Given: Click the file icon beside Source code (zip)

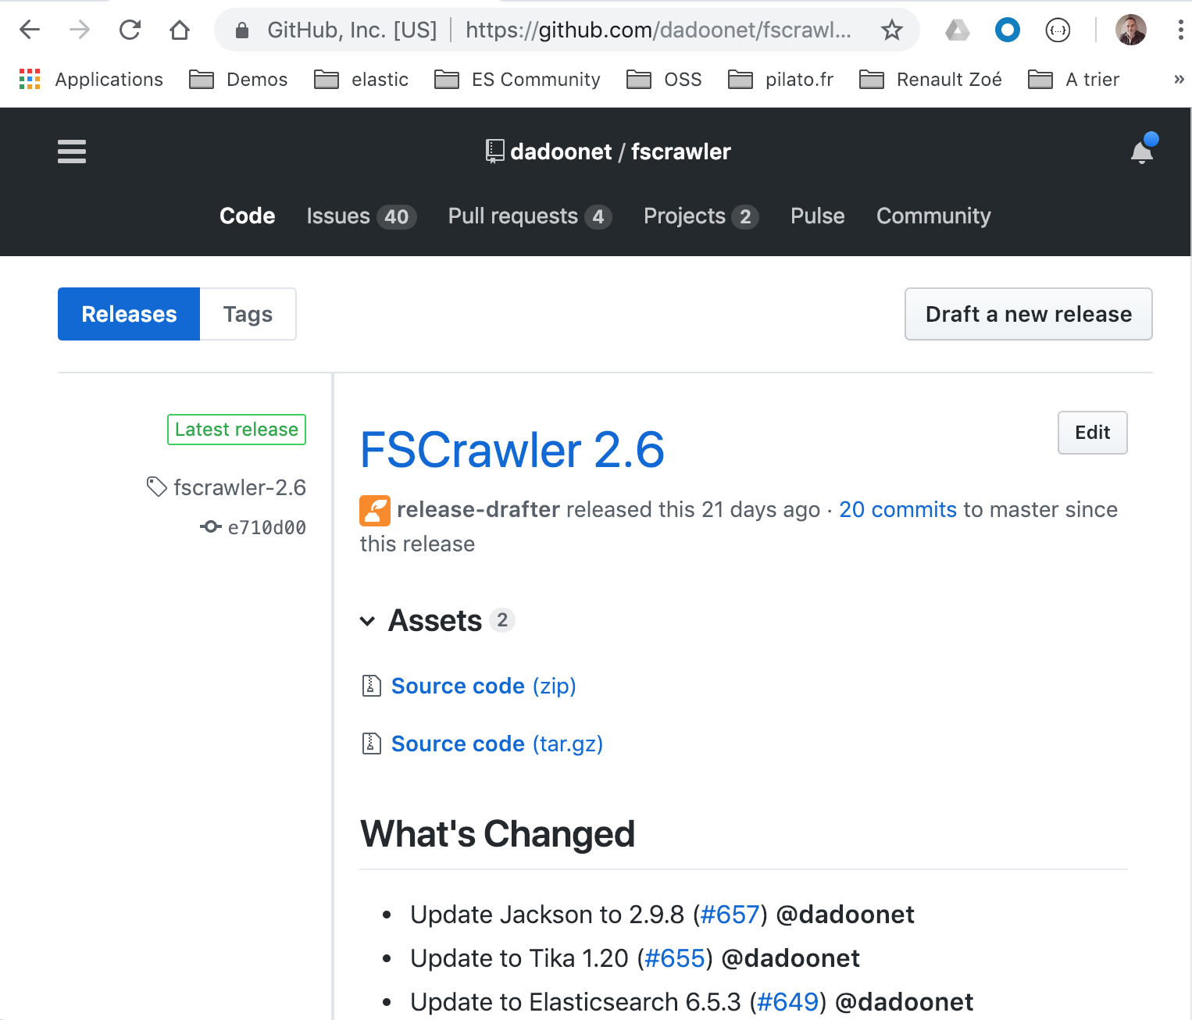Looking at the screenshot, I should 370,686.
